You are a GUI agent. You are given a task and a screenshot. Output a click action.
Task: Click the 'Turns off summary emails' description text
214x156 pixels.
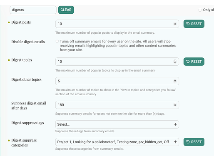pos(118,46)
